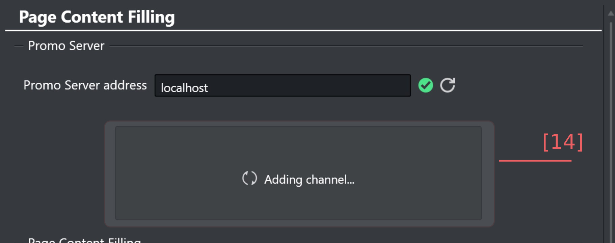The image size is (615, 243).
Task: Click the white divider below the page heading
Action: [x=303, y=31]
